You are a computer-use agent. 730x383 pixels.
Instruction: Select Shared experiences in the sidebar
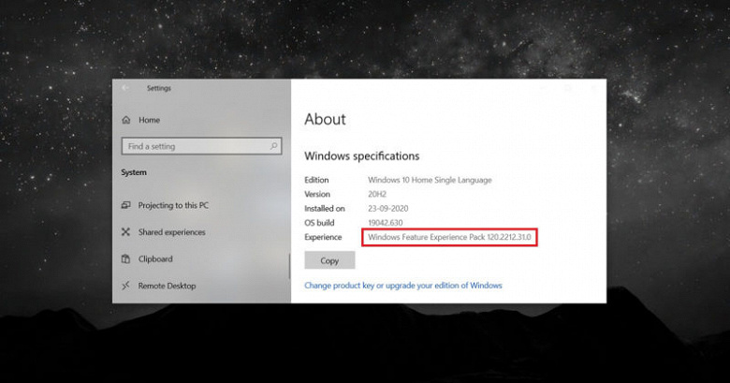pyautogui.click(x=171, y=232)
